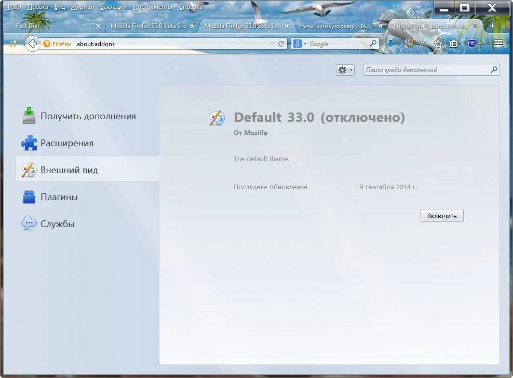Viewport: 513px width, 378px height.
Task: Open the Журнал menu
Action: [82, 7]
